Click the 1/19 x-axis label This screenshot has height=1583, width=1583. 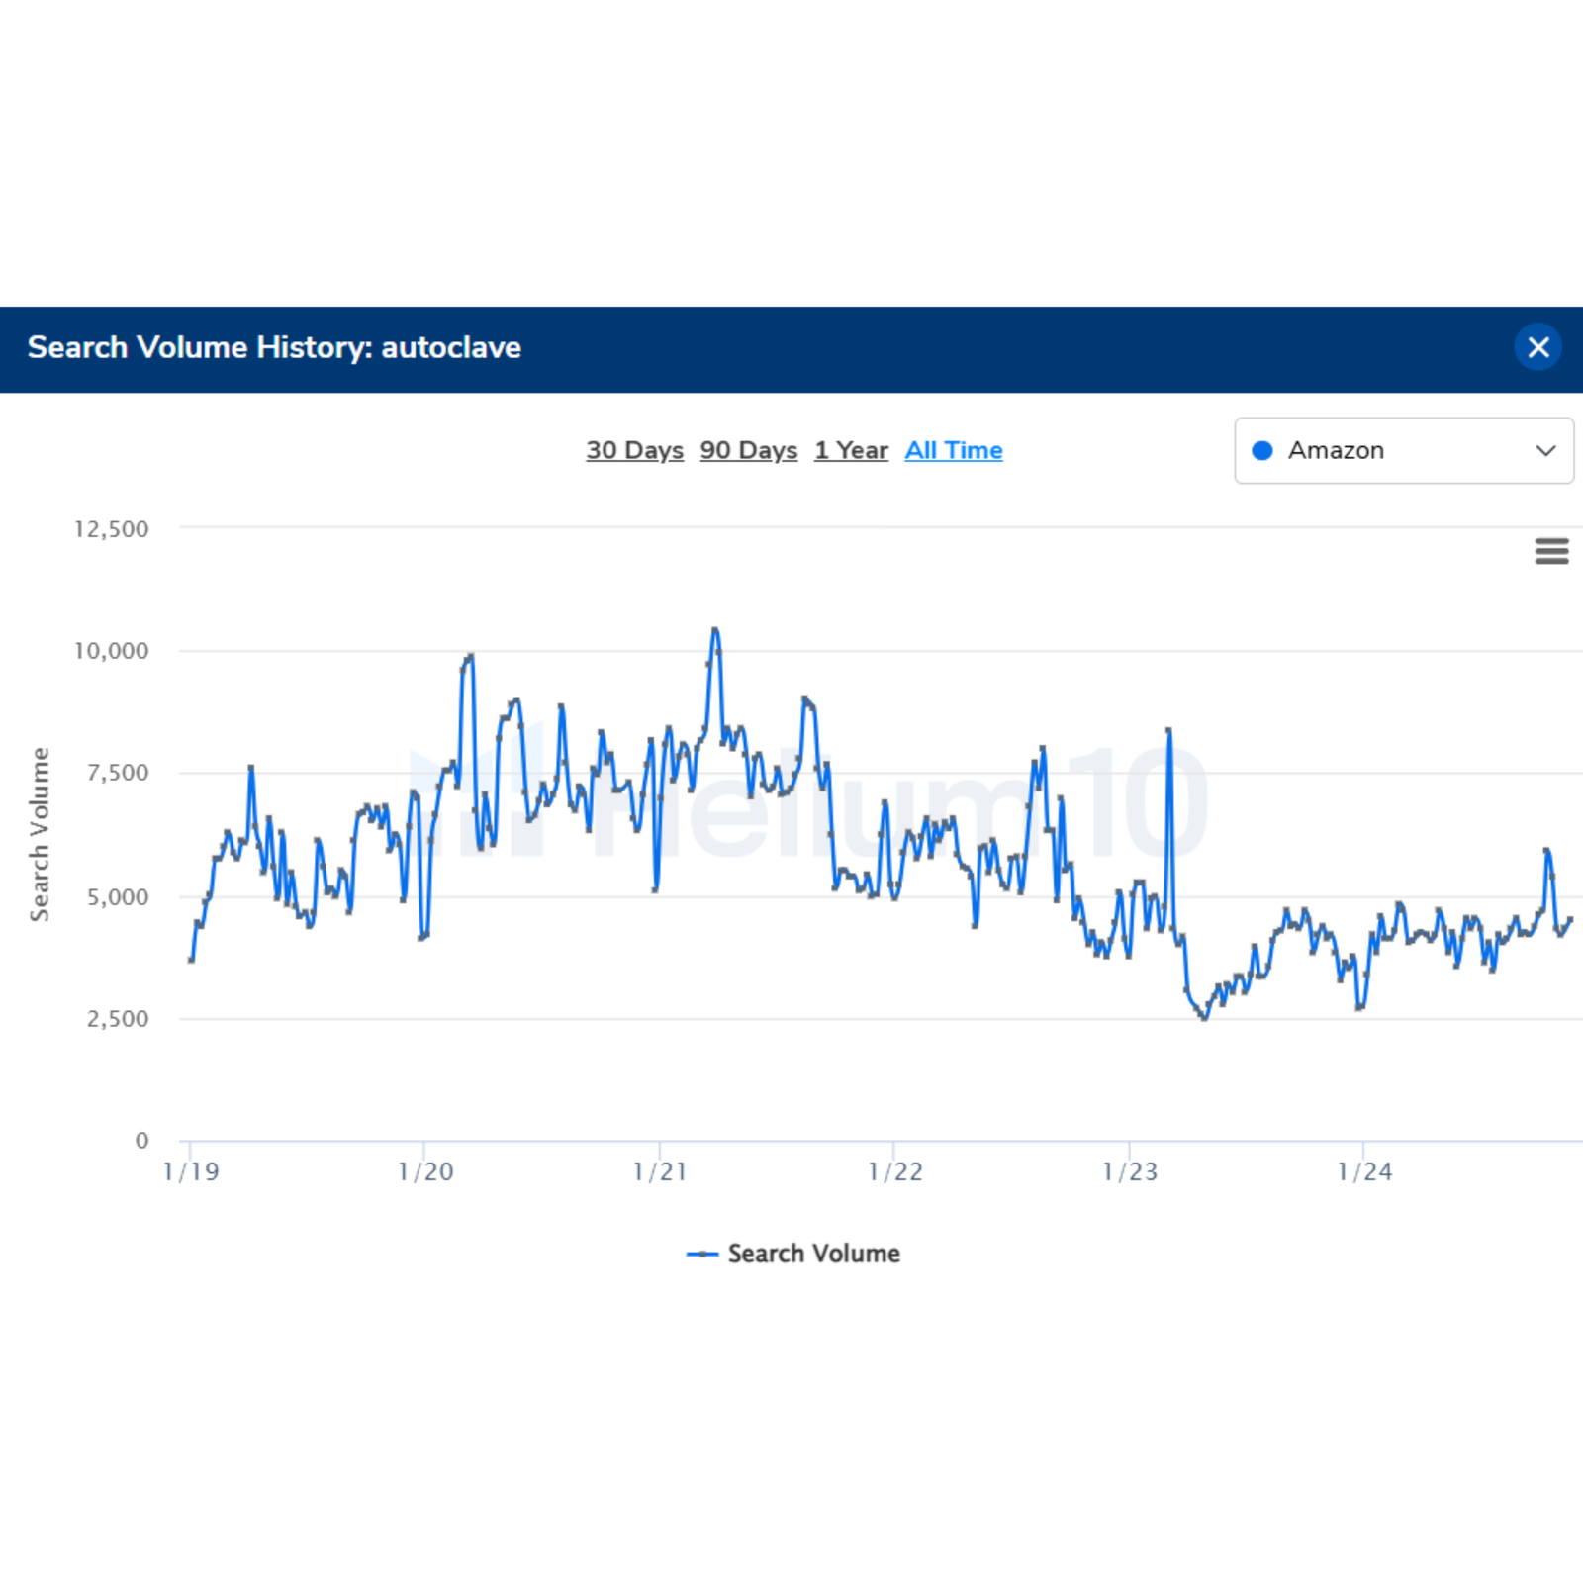(191, 1171)
